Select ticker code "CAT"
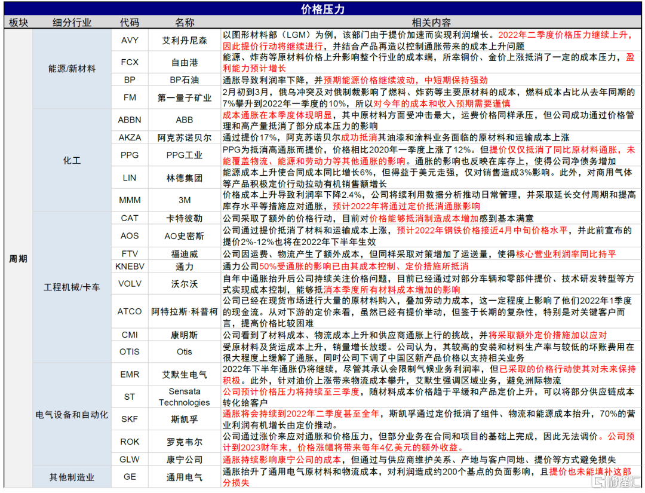Viewport: 645px width, 493px height. [x=130, y=218]
